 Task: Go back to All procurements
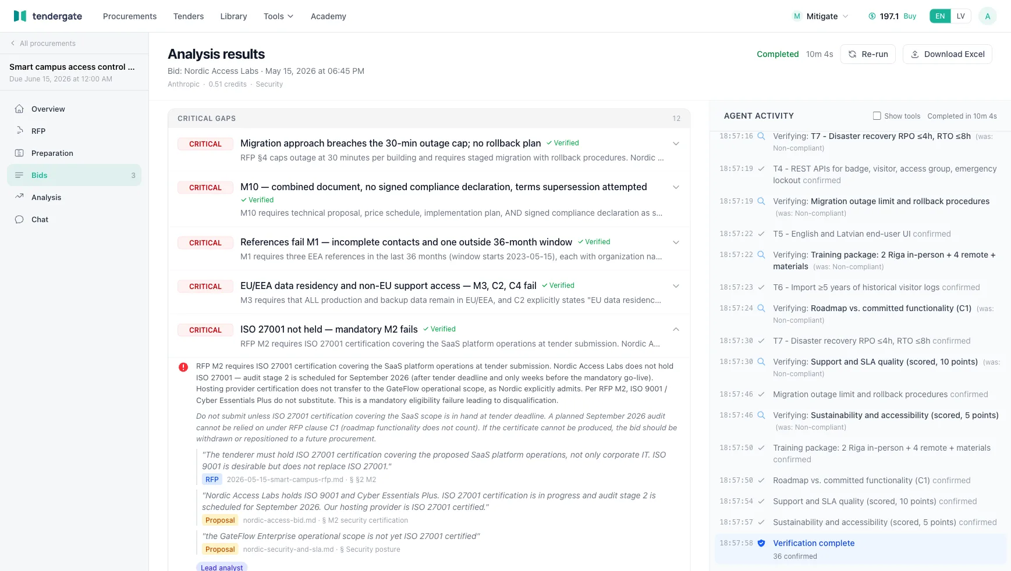[x=43, y=44]
